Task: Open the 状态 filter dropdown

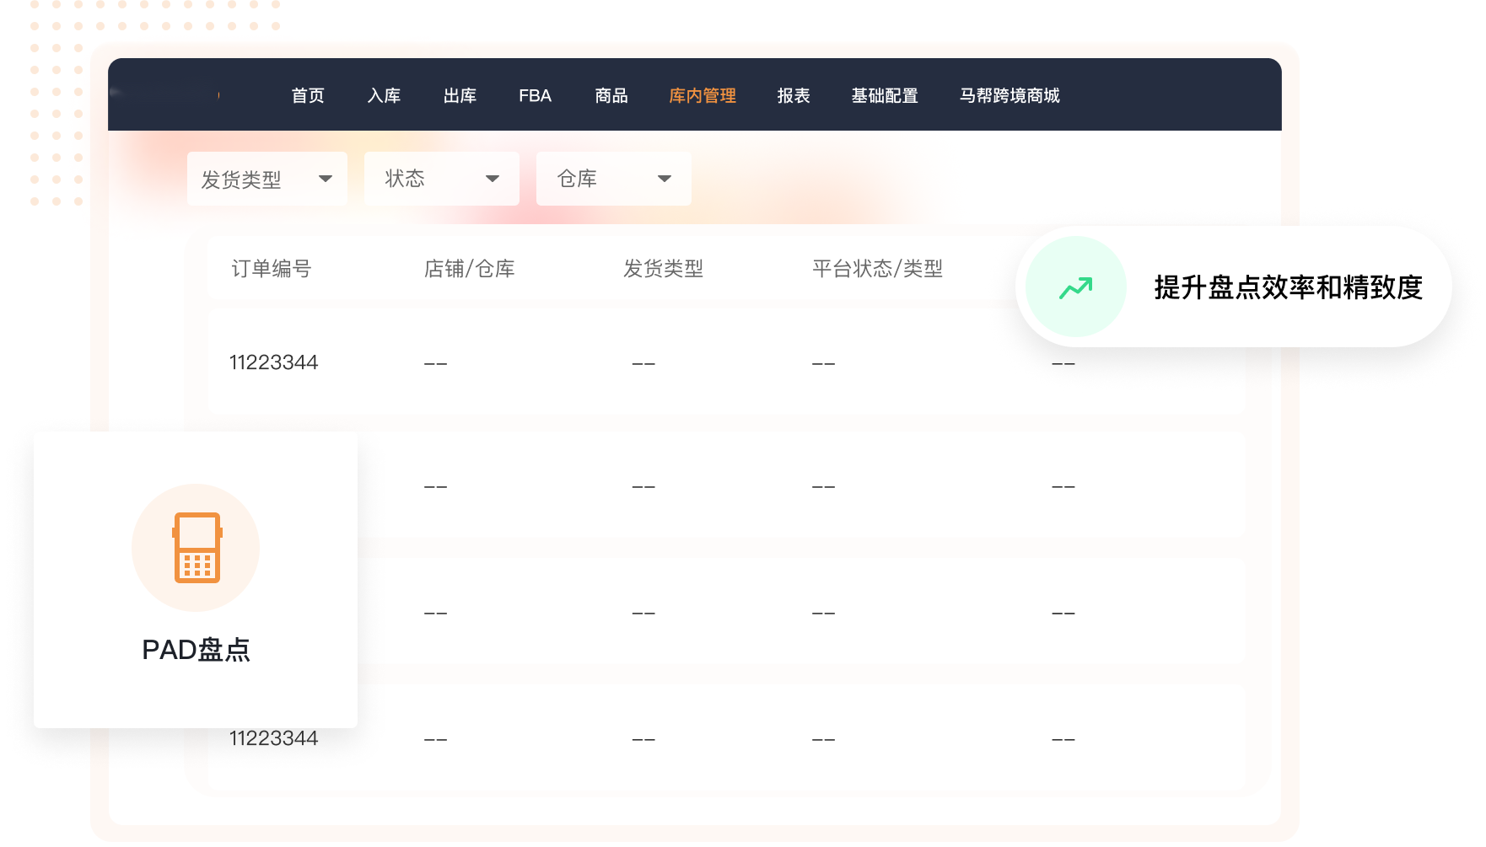Action: click(x=441, y=179)
